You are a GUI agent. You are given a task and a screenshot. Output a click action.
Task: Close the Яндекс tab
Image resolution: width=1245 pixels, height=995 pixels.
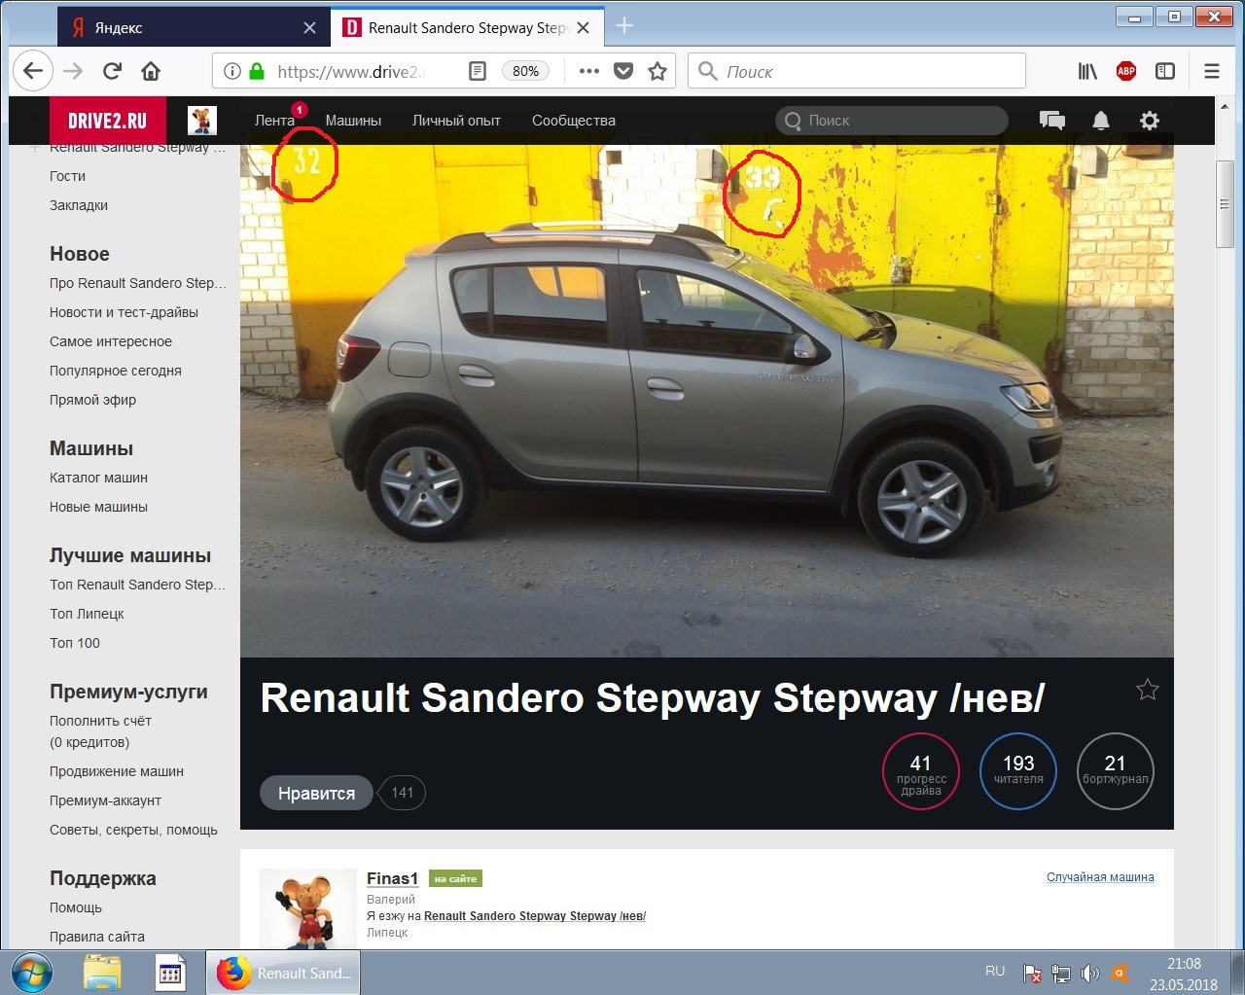point(309,28)
